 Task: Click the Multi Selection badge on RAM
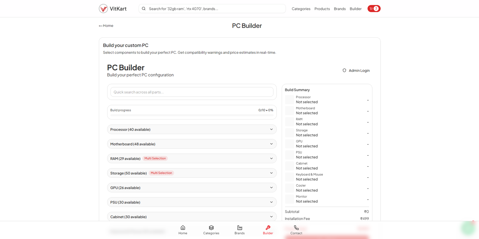[155, 158]
